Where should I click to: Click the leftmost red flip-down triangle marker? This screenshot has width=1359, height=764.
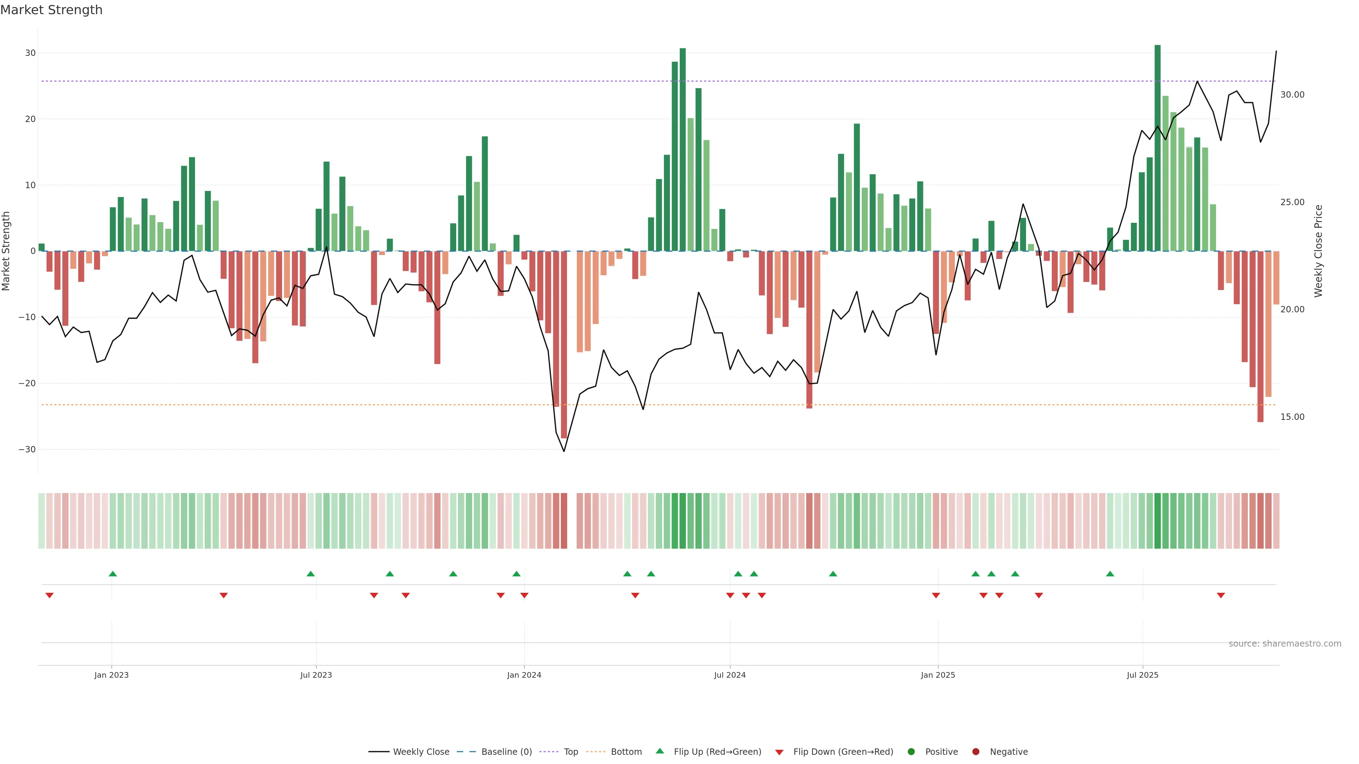pyautogui.click(x=50, y=595)
